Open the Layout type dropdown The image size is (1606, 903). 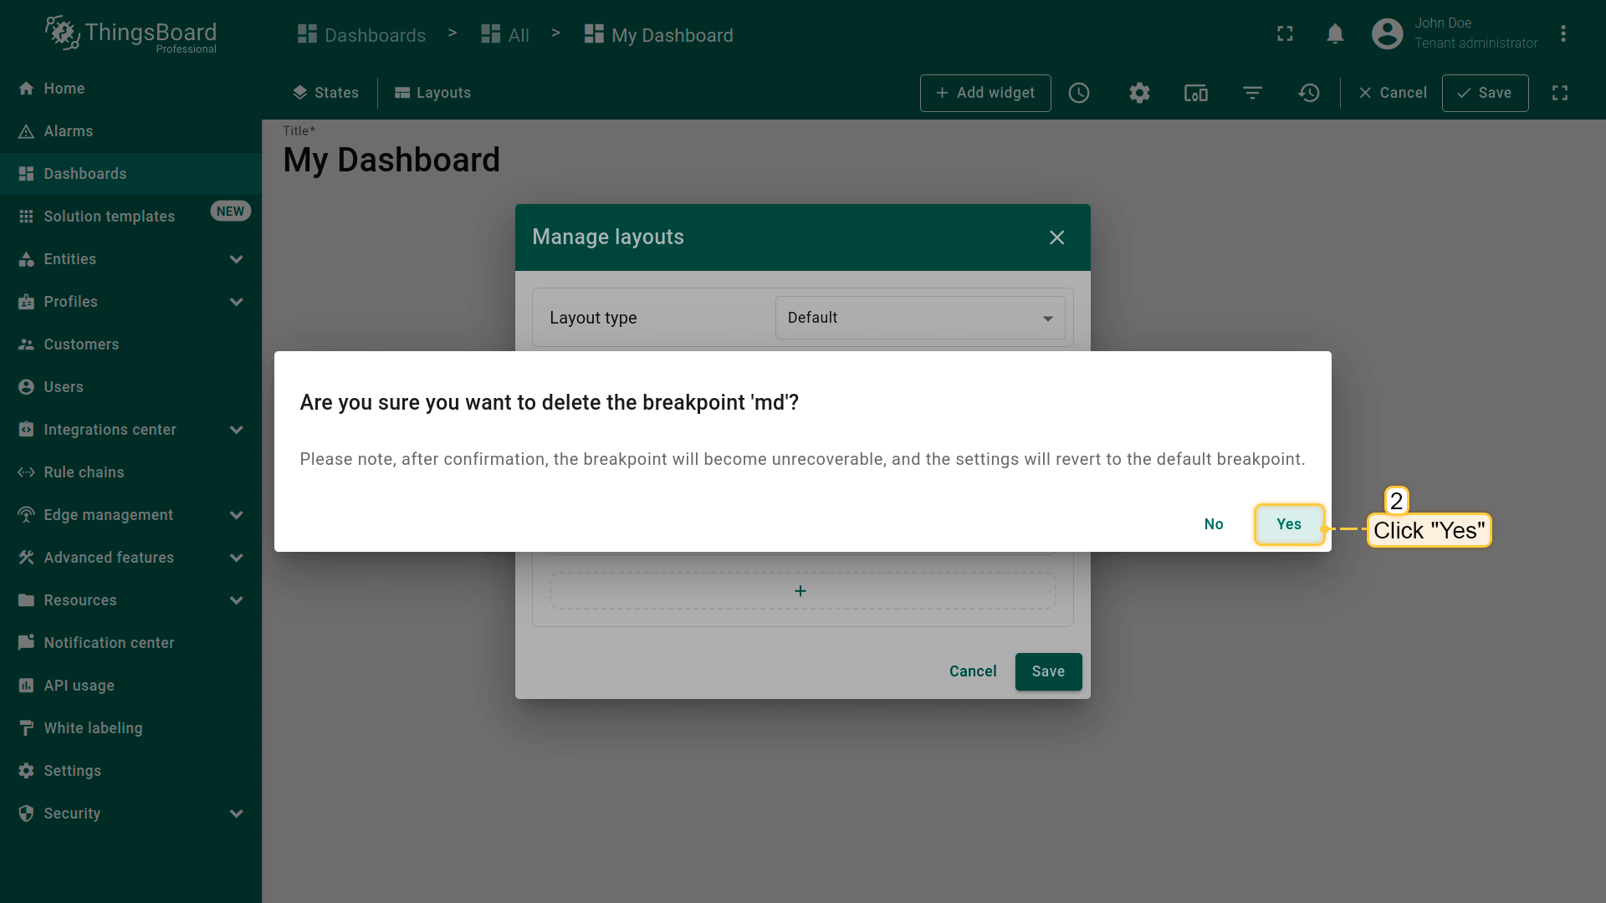click(919, 318)
